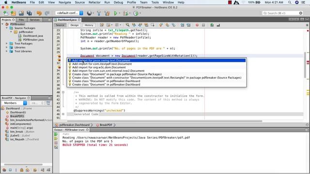310x174 pixels.
Task: Choose 'Add import for javax.swing.text.Document' hint
Action: 156,60
